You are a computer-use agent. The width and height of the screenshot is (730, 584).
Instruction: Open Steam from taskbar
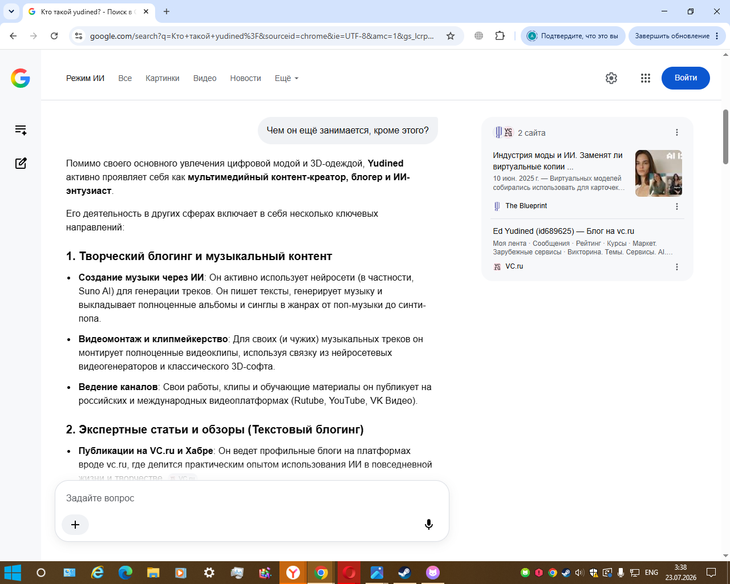coord(404,573)
